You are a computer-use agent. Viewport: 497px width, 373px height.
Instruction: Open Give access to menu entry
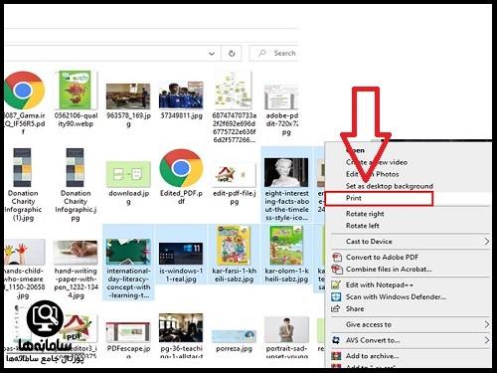coord(369,324)
